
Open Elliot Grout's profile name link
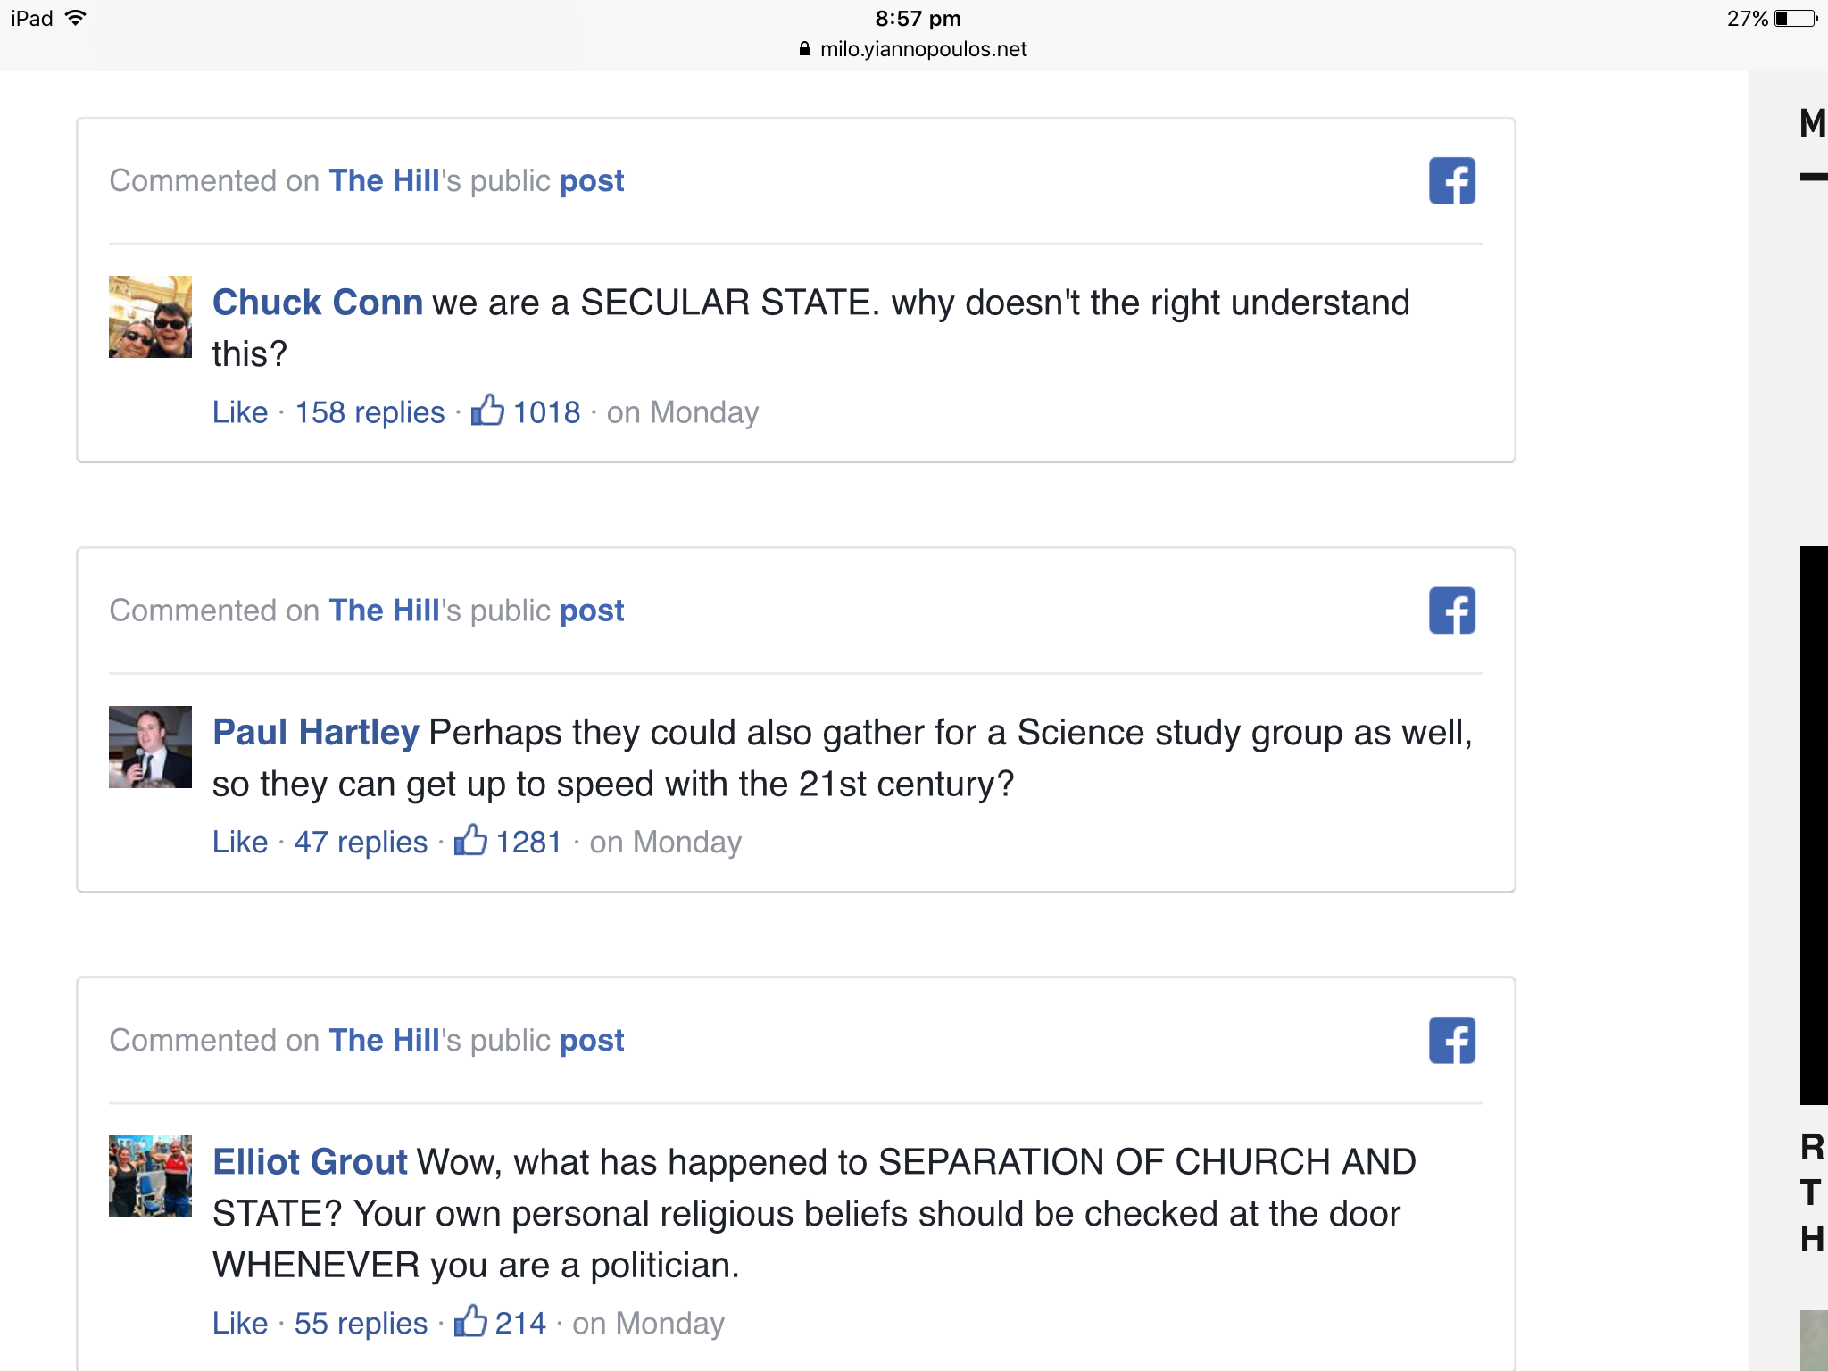pyautogui.click(x=310, y=1162)
